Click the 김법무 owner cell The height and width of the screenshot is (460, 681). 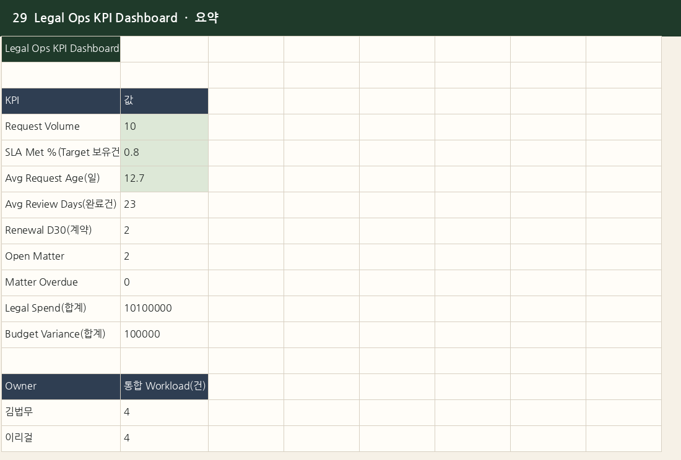click(61, 413)
